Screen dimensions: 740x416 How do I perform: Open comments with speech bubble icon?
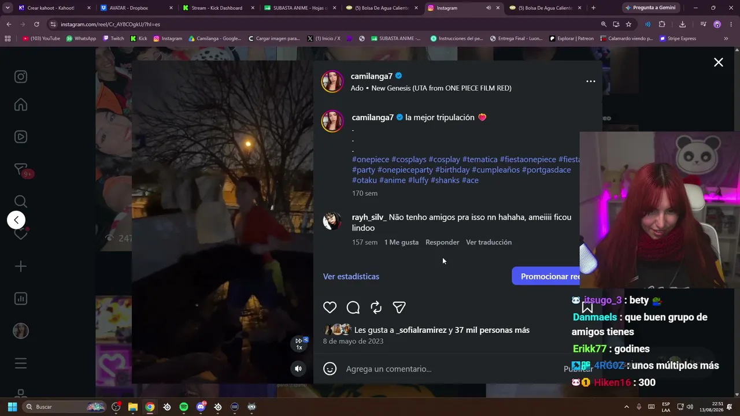pos(353,307)
